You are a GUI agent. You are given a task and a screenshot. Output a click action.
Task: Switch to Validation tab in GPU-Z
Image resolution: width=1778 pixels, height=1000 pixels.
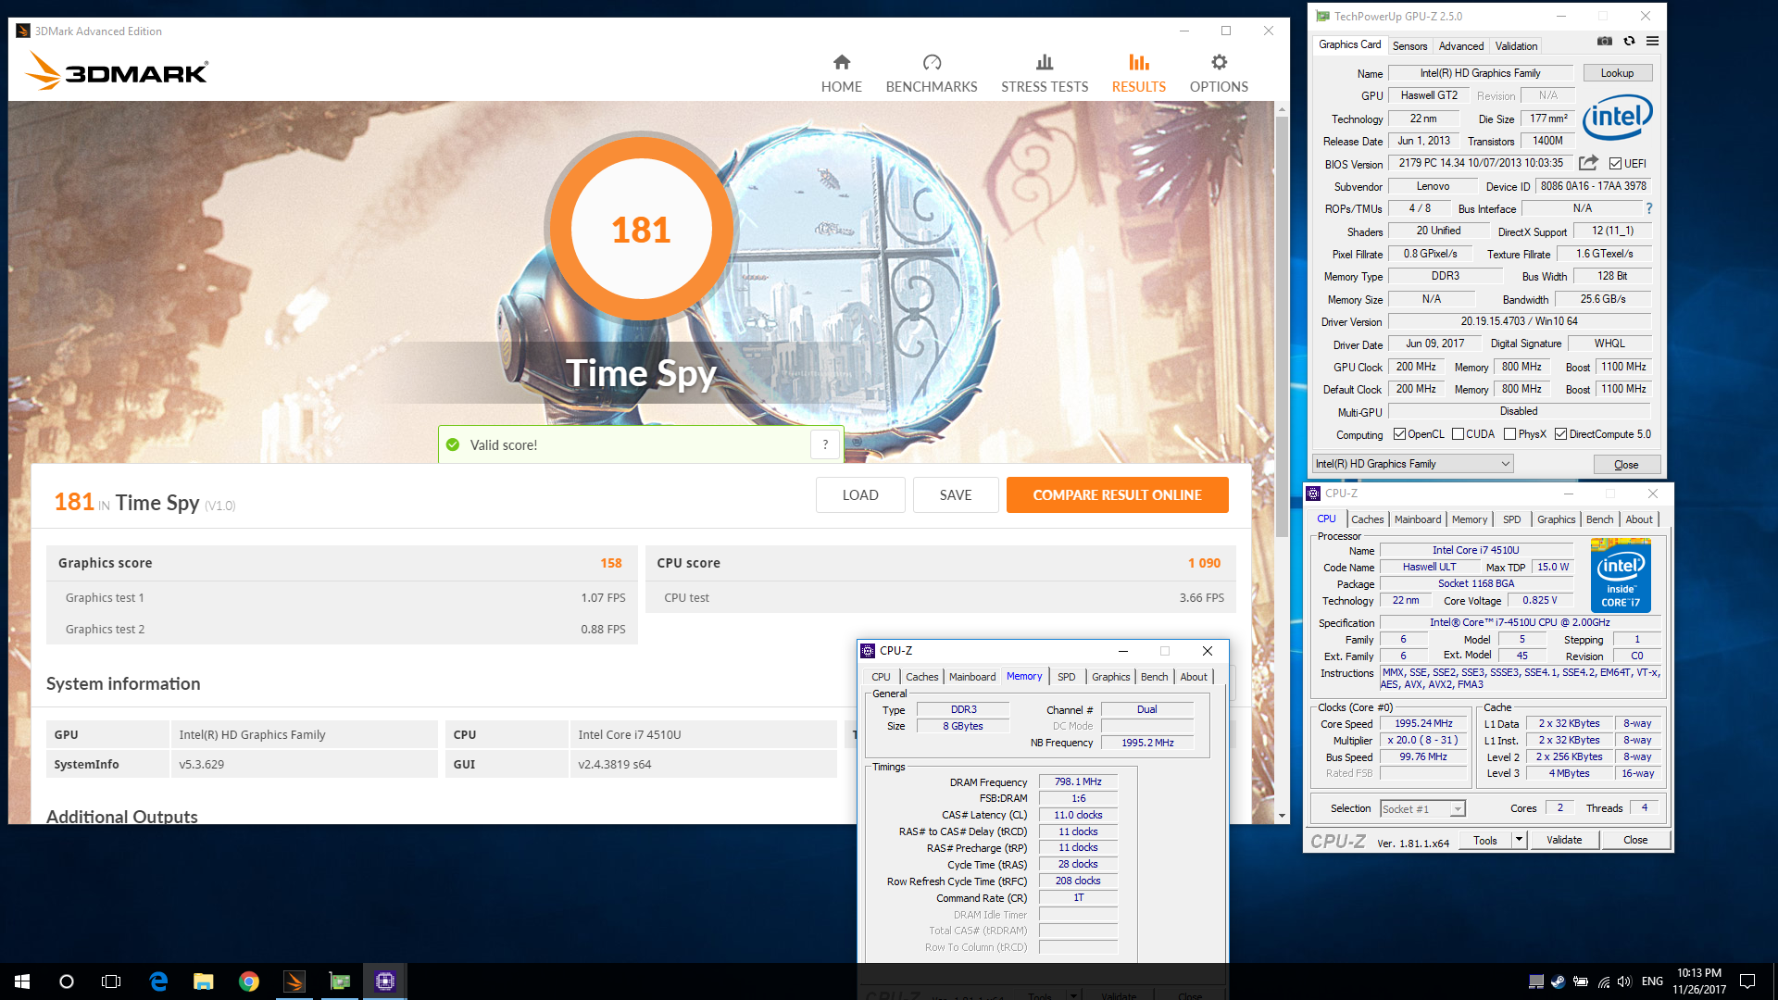tap(1516, 45)
